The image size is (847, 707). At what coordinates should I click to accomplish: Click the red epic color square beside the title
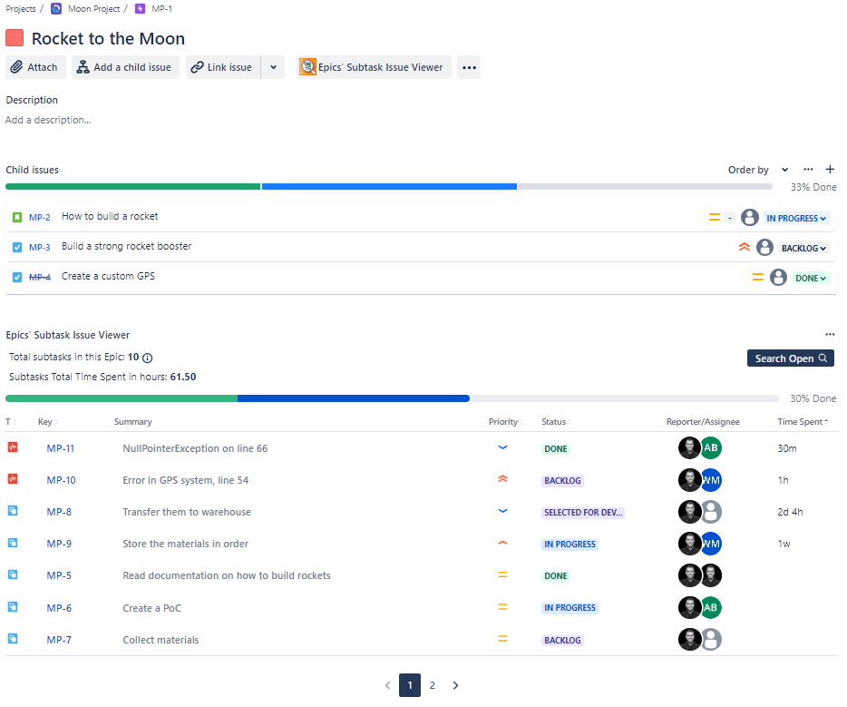pyautogui.click(x=14, y=37)
